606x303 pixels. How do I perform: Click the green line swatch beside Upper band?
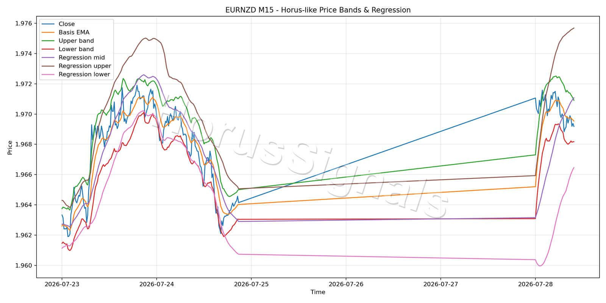click(48, 41)
